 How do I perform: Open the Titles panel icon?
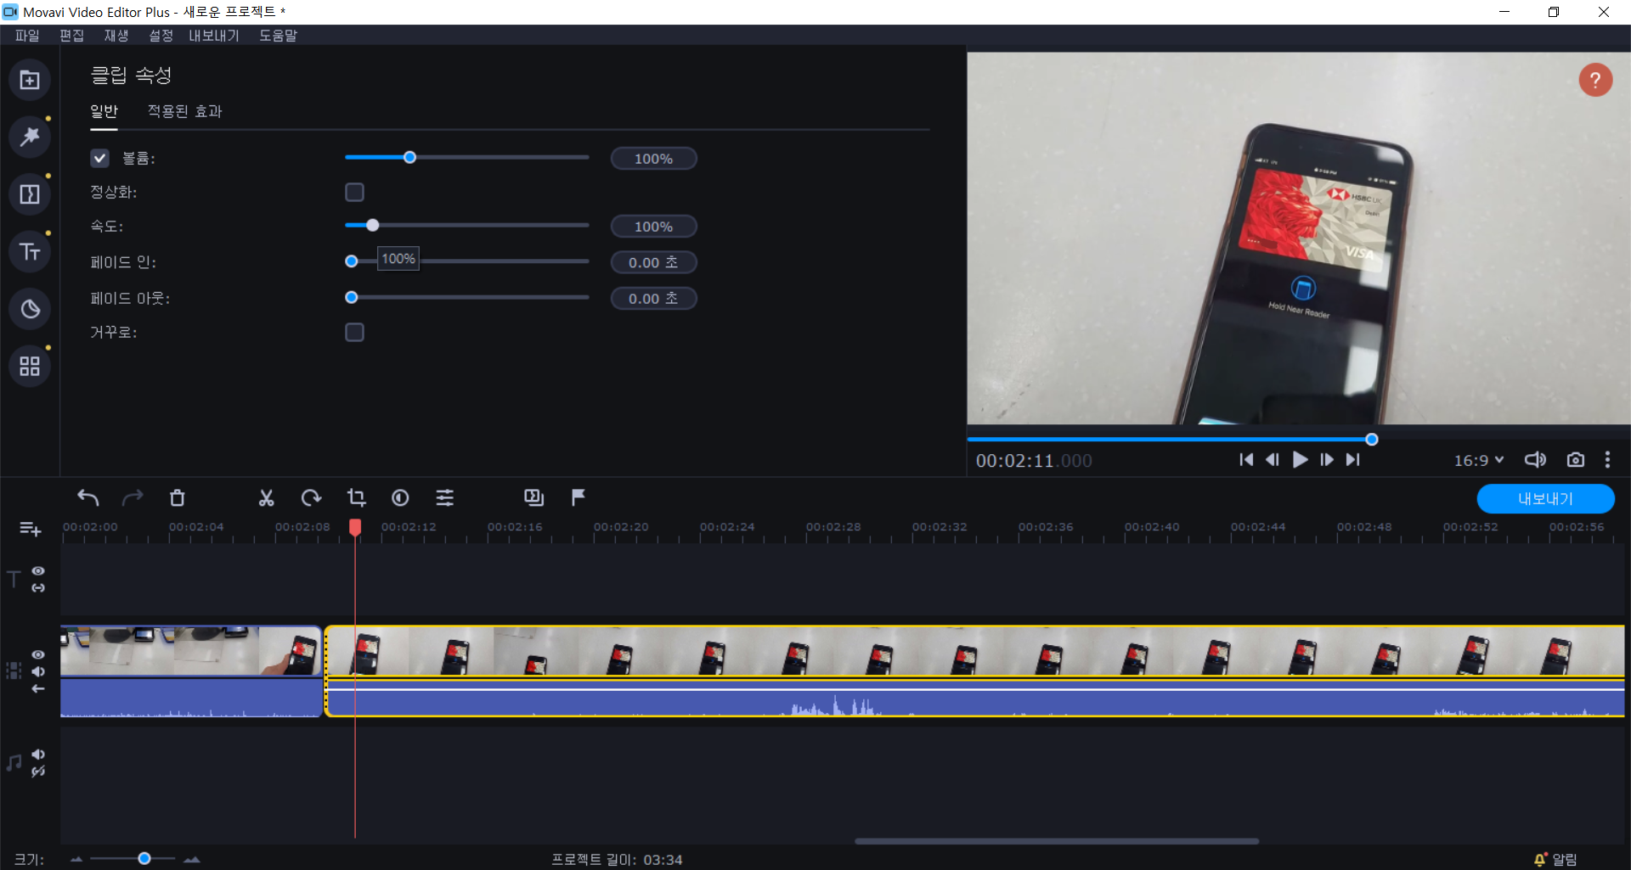30,251
